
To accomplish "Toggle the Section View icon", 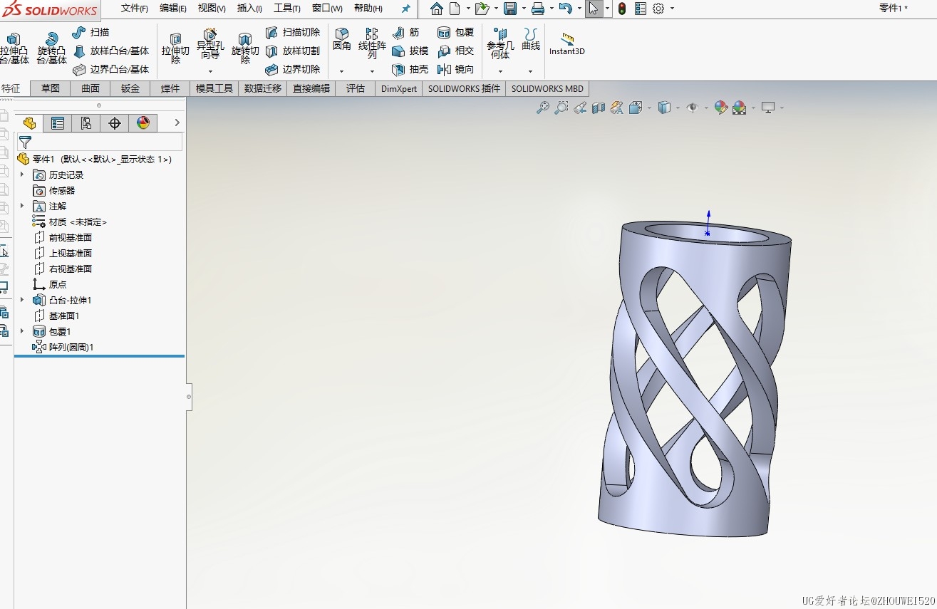I will click(x=599, y=108).
